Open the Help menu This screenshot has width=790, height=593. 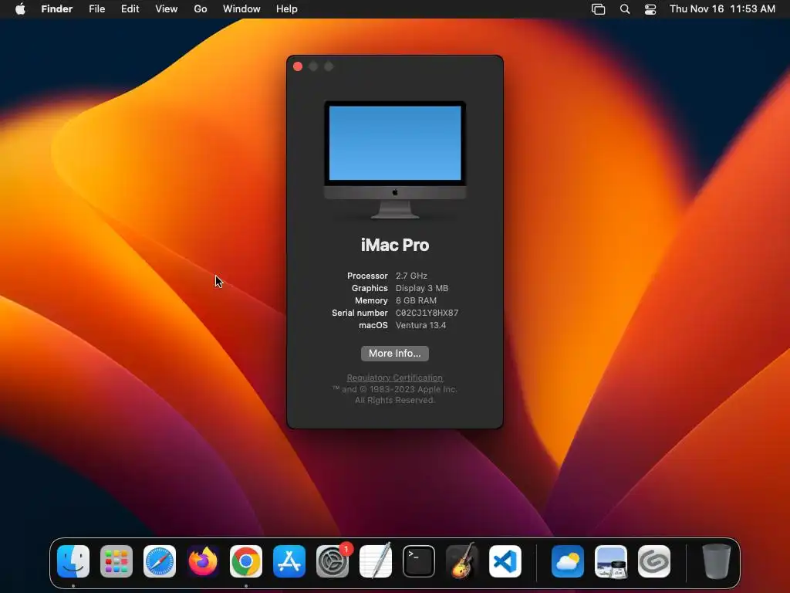287,9
